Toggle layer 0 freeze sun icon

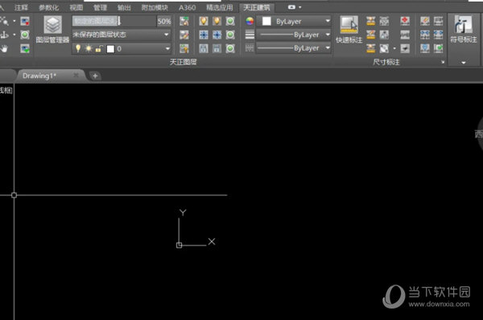(89, 48)
